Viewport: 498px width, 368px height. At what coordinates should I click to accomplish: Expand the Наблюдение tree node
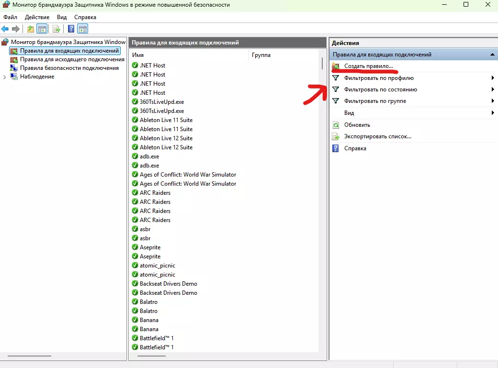(4, 77)
